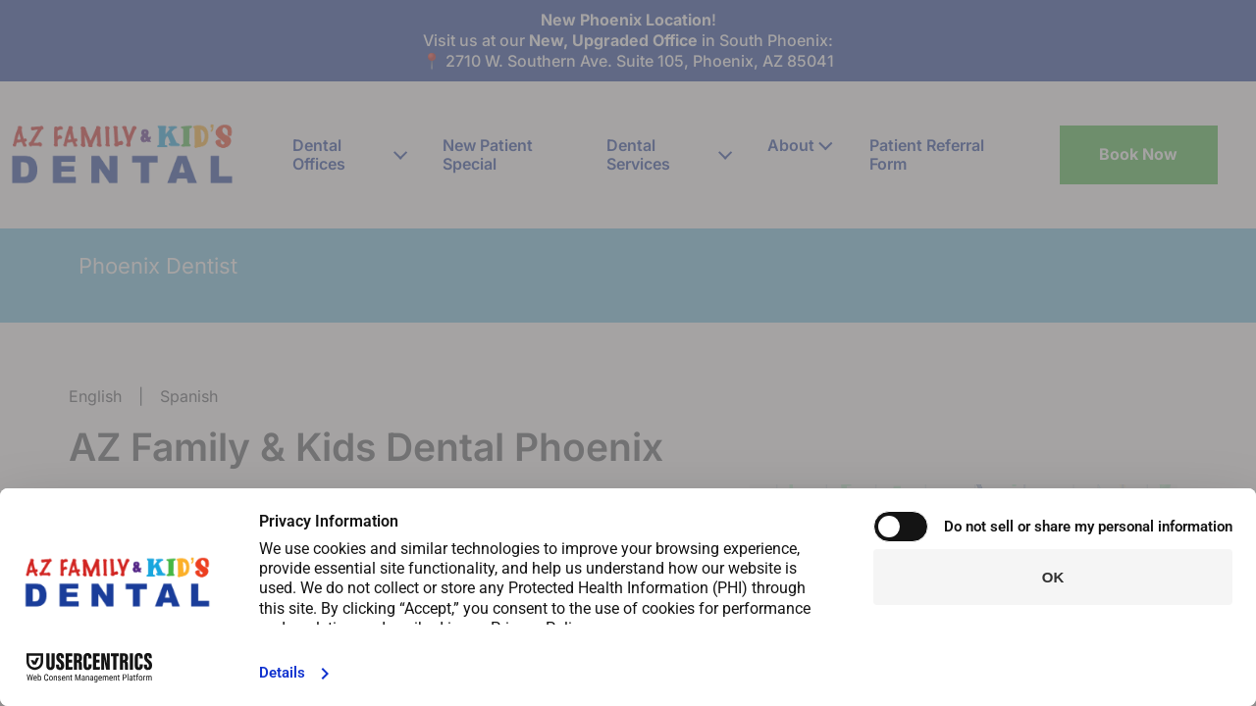Click the Phoenix Dentist breadcrumb text
The image size is (1256, 706).
coord(158,266)
